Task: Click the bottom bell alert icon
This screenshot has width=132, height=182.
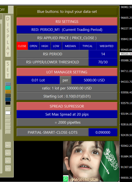Action: click(8, 168)
